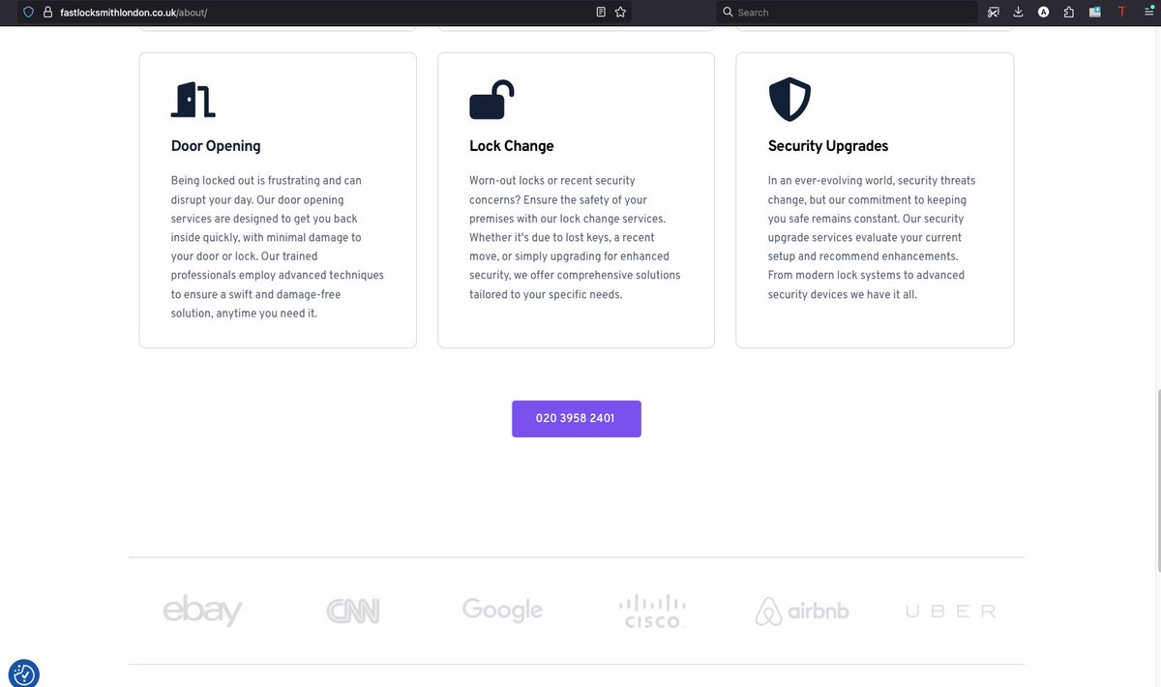Click the round 'A' extension icon
The image size is (1161, 687).
pos(1044,12)
